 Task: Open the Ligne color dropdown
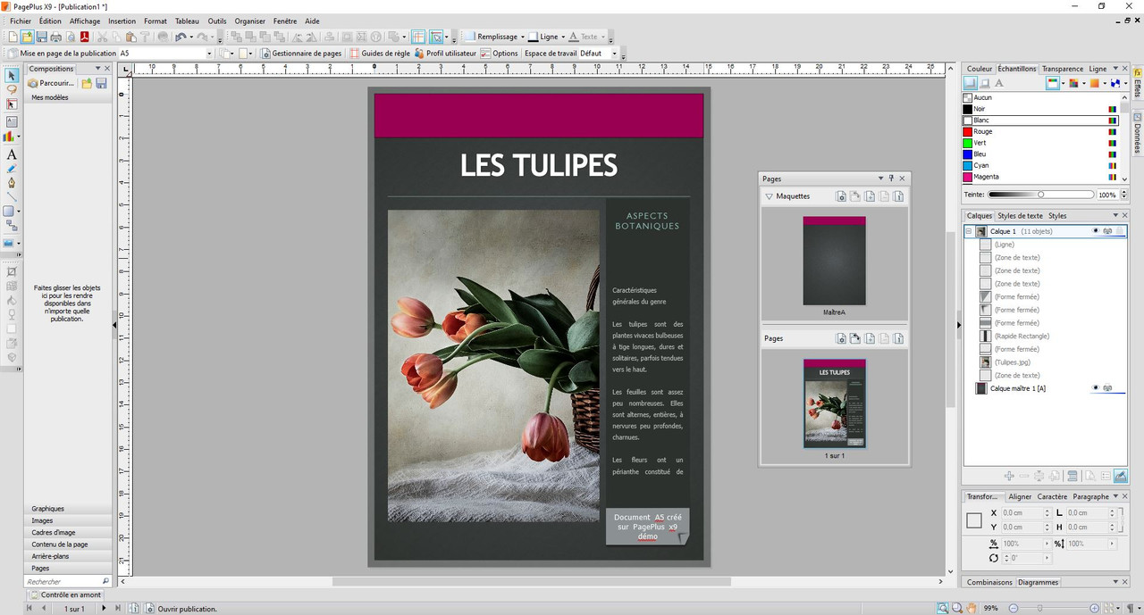coord(562,37)
